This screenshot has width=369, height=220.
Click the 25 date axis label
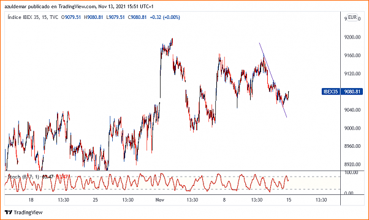95,200
